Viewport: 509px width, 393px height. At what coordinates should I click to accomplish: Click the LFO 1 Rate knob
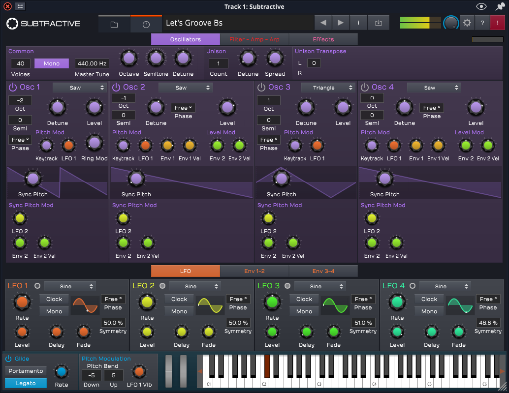[22, 302]
